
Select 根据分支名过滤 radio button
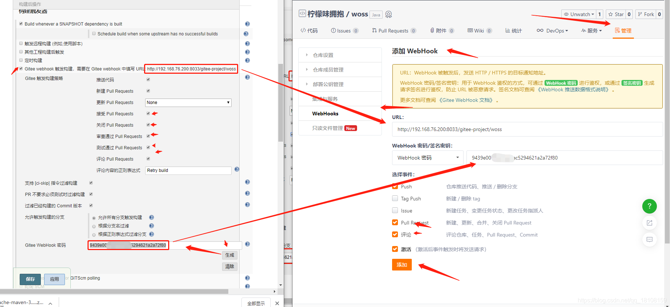click(94, 226)
